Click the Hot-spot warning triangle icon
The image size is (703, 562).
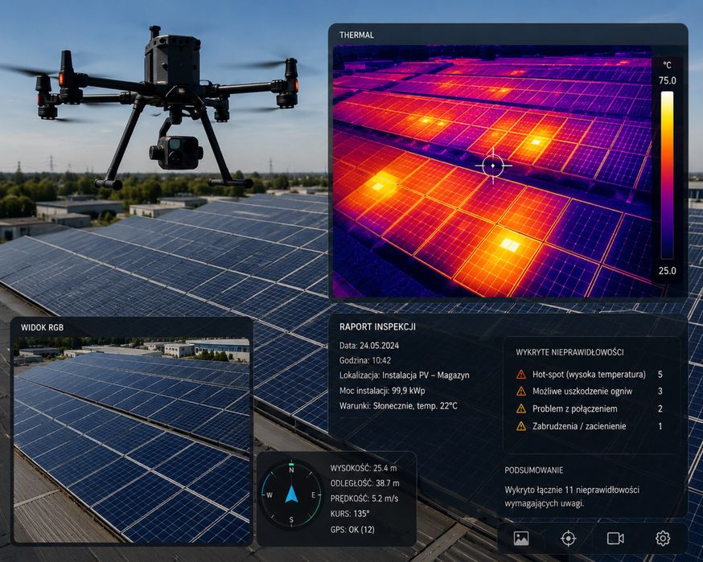tap(521, 374)
